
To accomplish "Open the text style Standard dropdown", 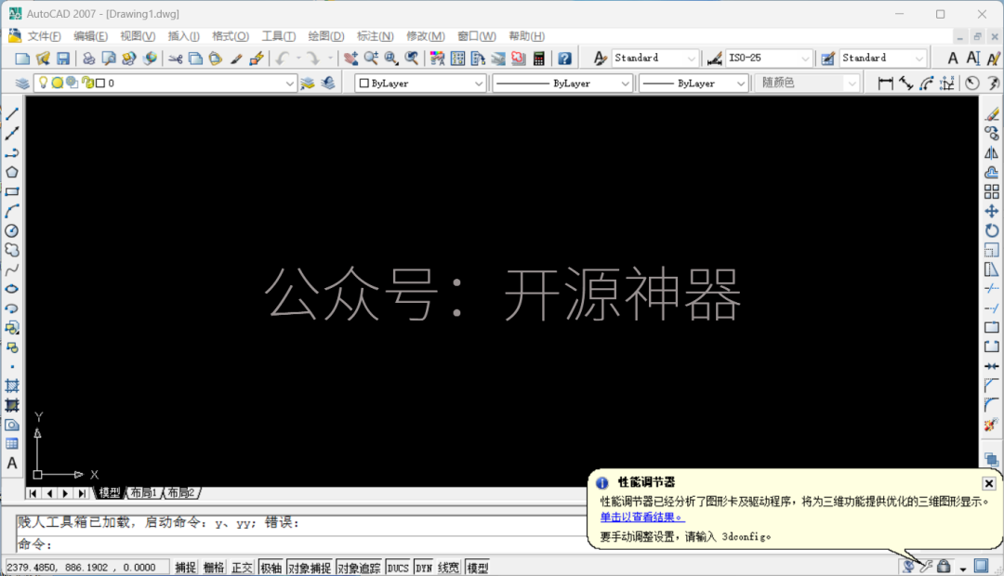I will point(691,59).
